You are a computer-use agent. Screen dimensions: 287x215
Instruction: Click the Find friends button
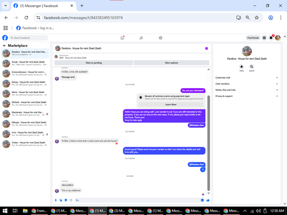(x=253, y=38)
